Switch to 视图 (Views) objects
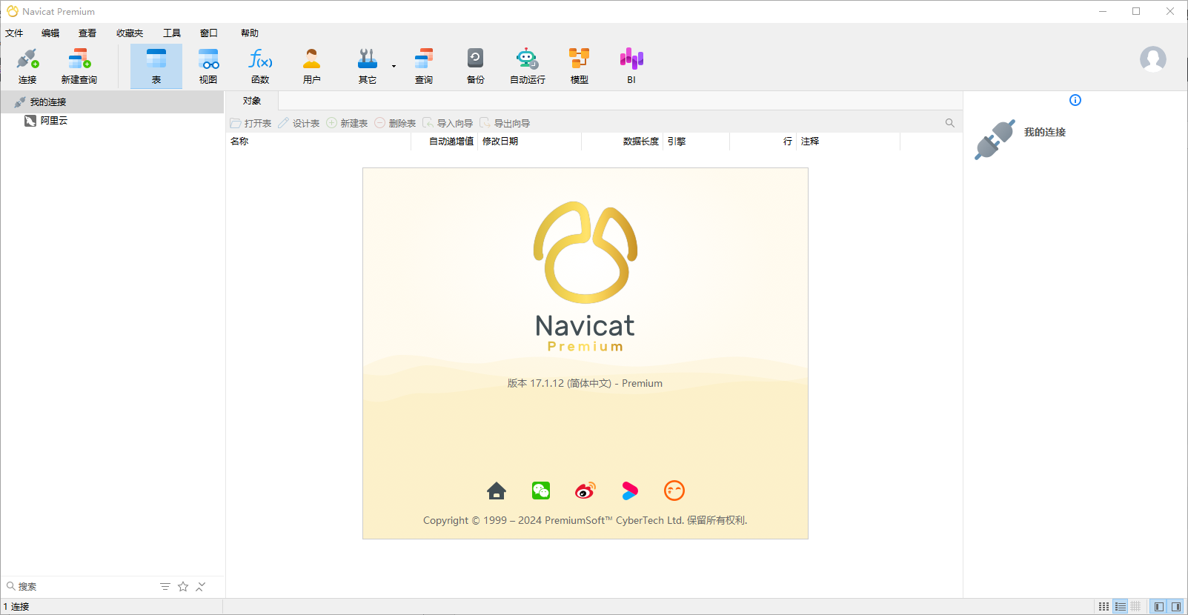1188x615 pixels. tap(208, 66)
